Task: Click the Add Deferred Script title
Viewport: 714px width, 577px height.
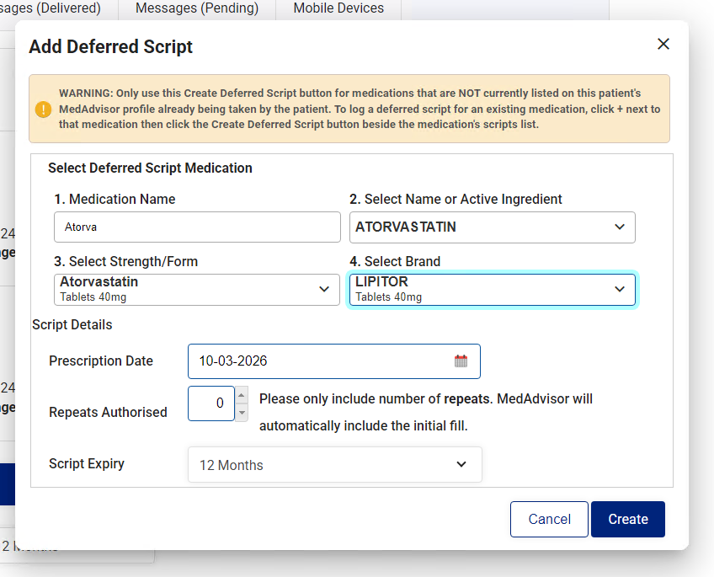Action: click(x=110, y=46)
